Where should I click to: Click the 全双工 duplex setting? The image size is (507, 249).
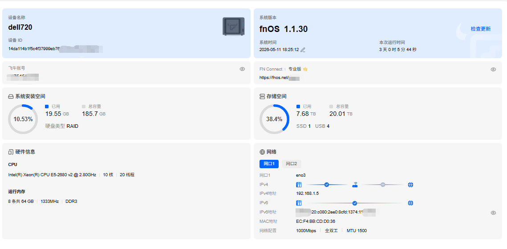(331, 231)
